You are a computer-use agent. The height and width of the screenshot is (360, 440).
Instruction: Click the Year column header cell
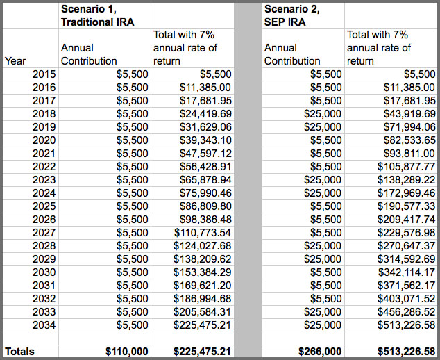16,60
